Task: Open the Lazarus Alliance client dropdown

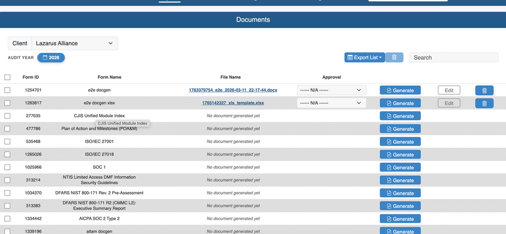Action: (75, 43)
